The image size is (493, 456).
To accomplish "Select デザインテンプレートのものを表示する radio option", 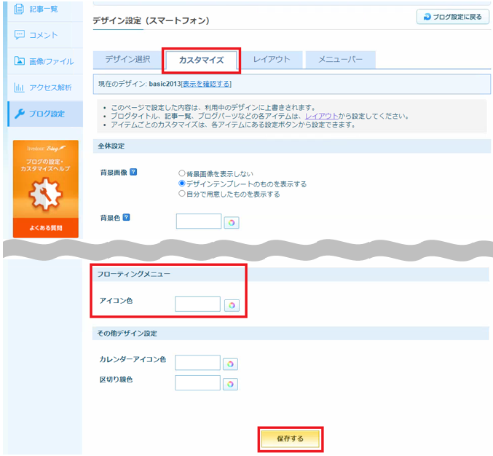I will 182,183.
